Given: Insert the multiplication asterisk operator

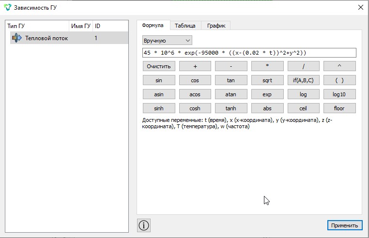Looking at the screenshot, I should coord(267,66).
